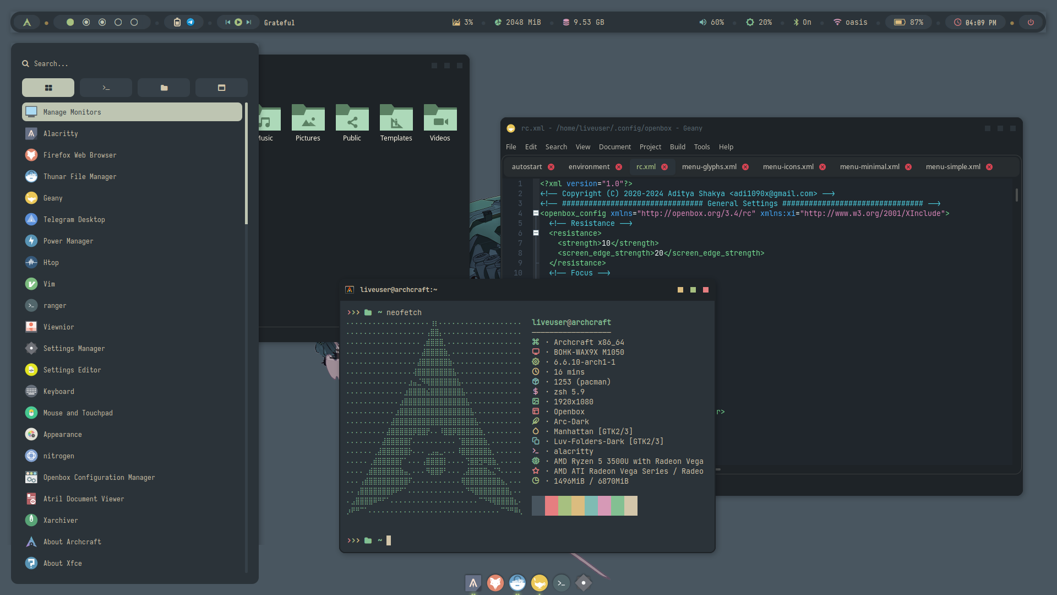
Task: Click the Telegram tray icon in the bar
Action: coord(190,23)
